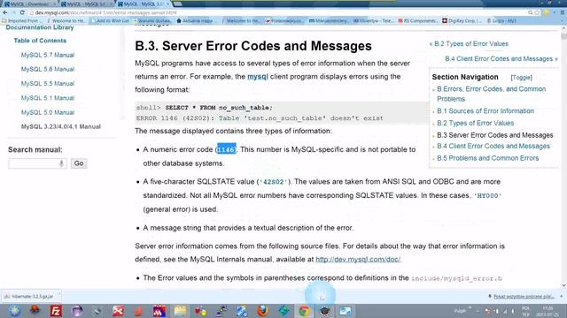Open the MySQL 3.23/4.0/4.1 Manual link
This screenshot has height=318, width=567.
61,126
